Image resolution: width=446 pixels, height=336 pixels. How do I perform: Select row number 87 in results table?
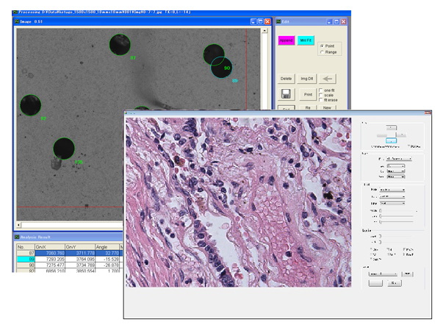(x=26, y=253)
